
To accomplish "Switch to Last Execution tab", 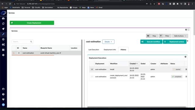I will pyautogui.click(x=94, y=50).
